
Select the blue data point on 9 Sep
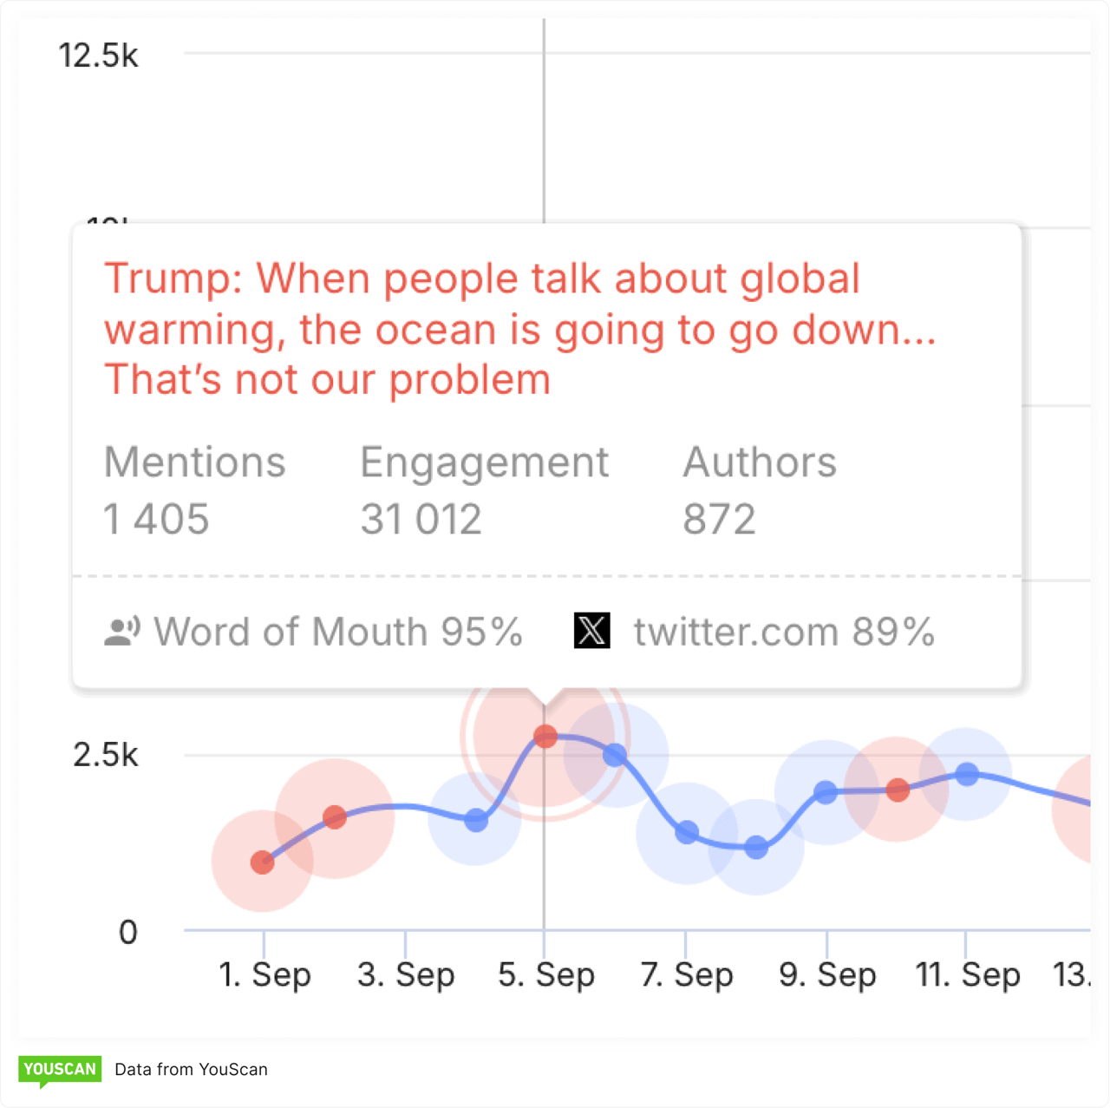click(826, 792)
